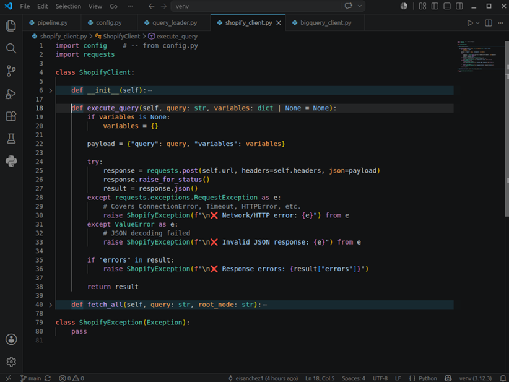Open Run and Debug view

[x=11, y=93]
